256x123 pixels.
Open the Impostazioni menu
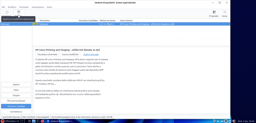(38, 7)
